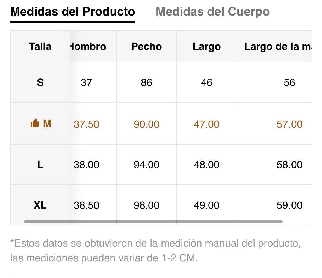
Task: Click the Talla column header
Action: [x=40, y=46]
